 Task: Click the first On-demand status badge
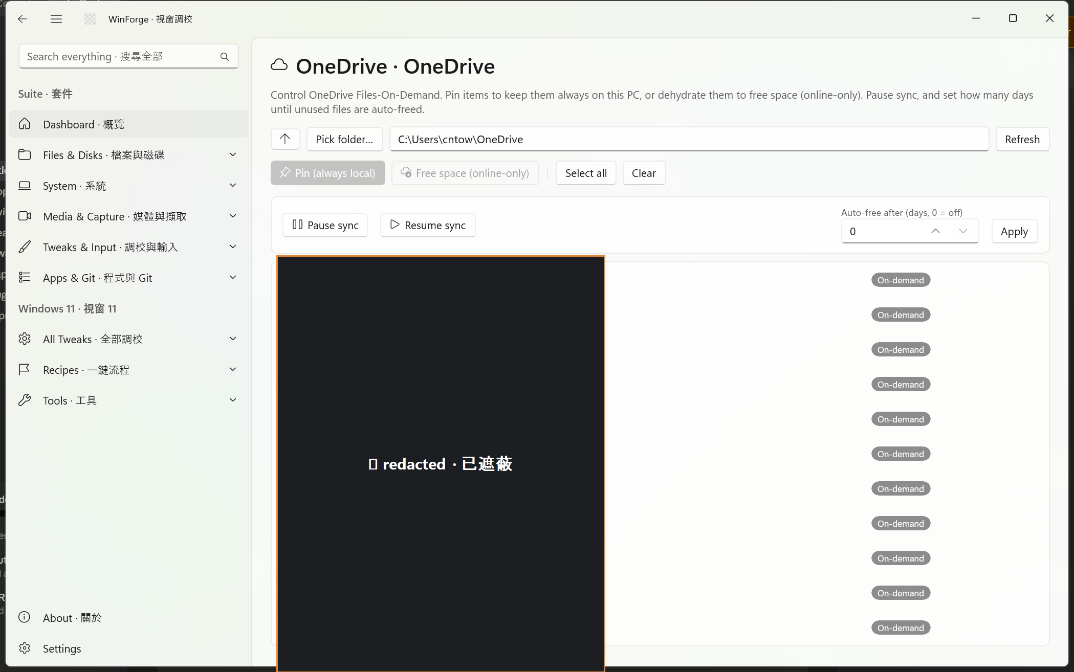[x=901, y=280]
